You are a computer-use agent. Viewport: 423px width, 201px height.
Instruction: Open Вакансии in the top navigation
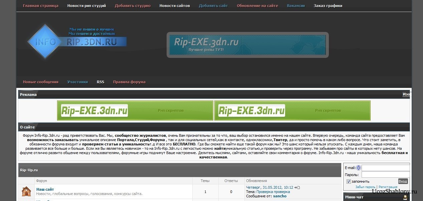click(x=296, y=6)
